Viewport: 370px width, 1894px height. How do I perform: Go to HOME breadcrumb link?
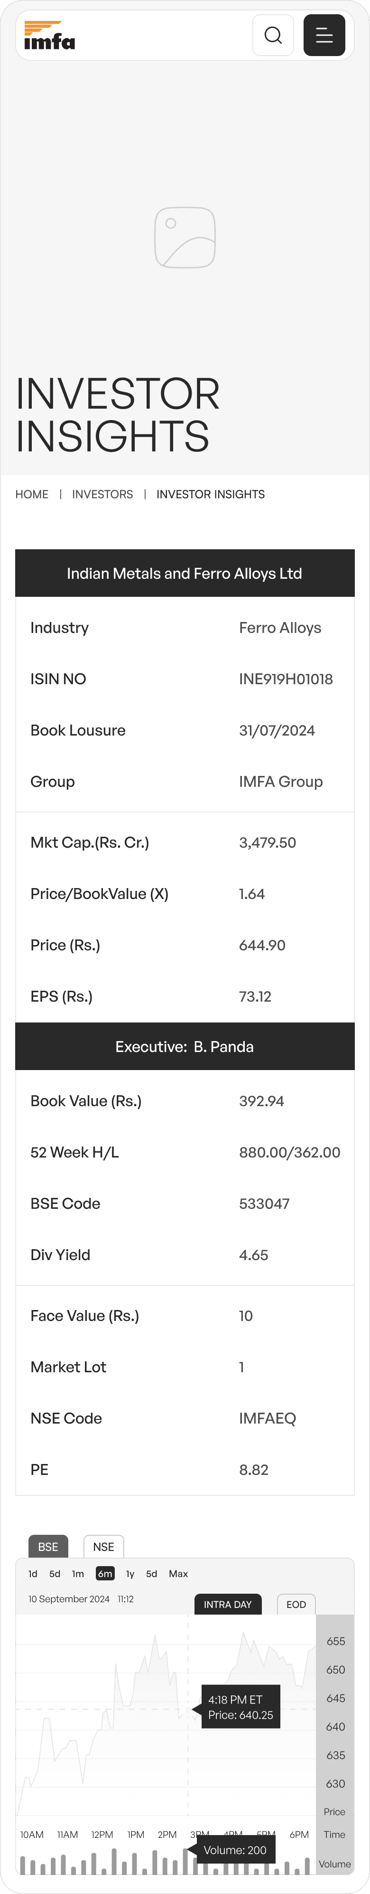(x=32, y=494)
